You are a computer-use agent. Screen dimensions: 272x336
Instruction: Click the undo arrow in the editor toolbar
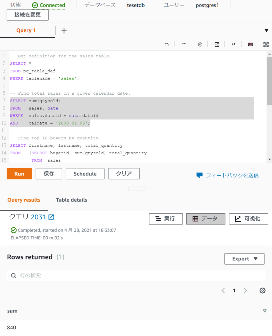coord(167,44)
